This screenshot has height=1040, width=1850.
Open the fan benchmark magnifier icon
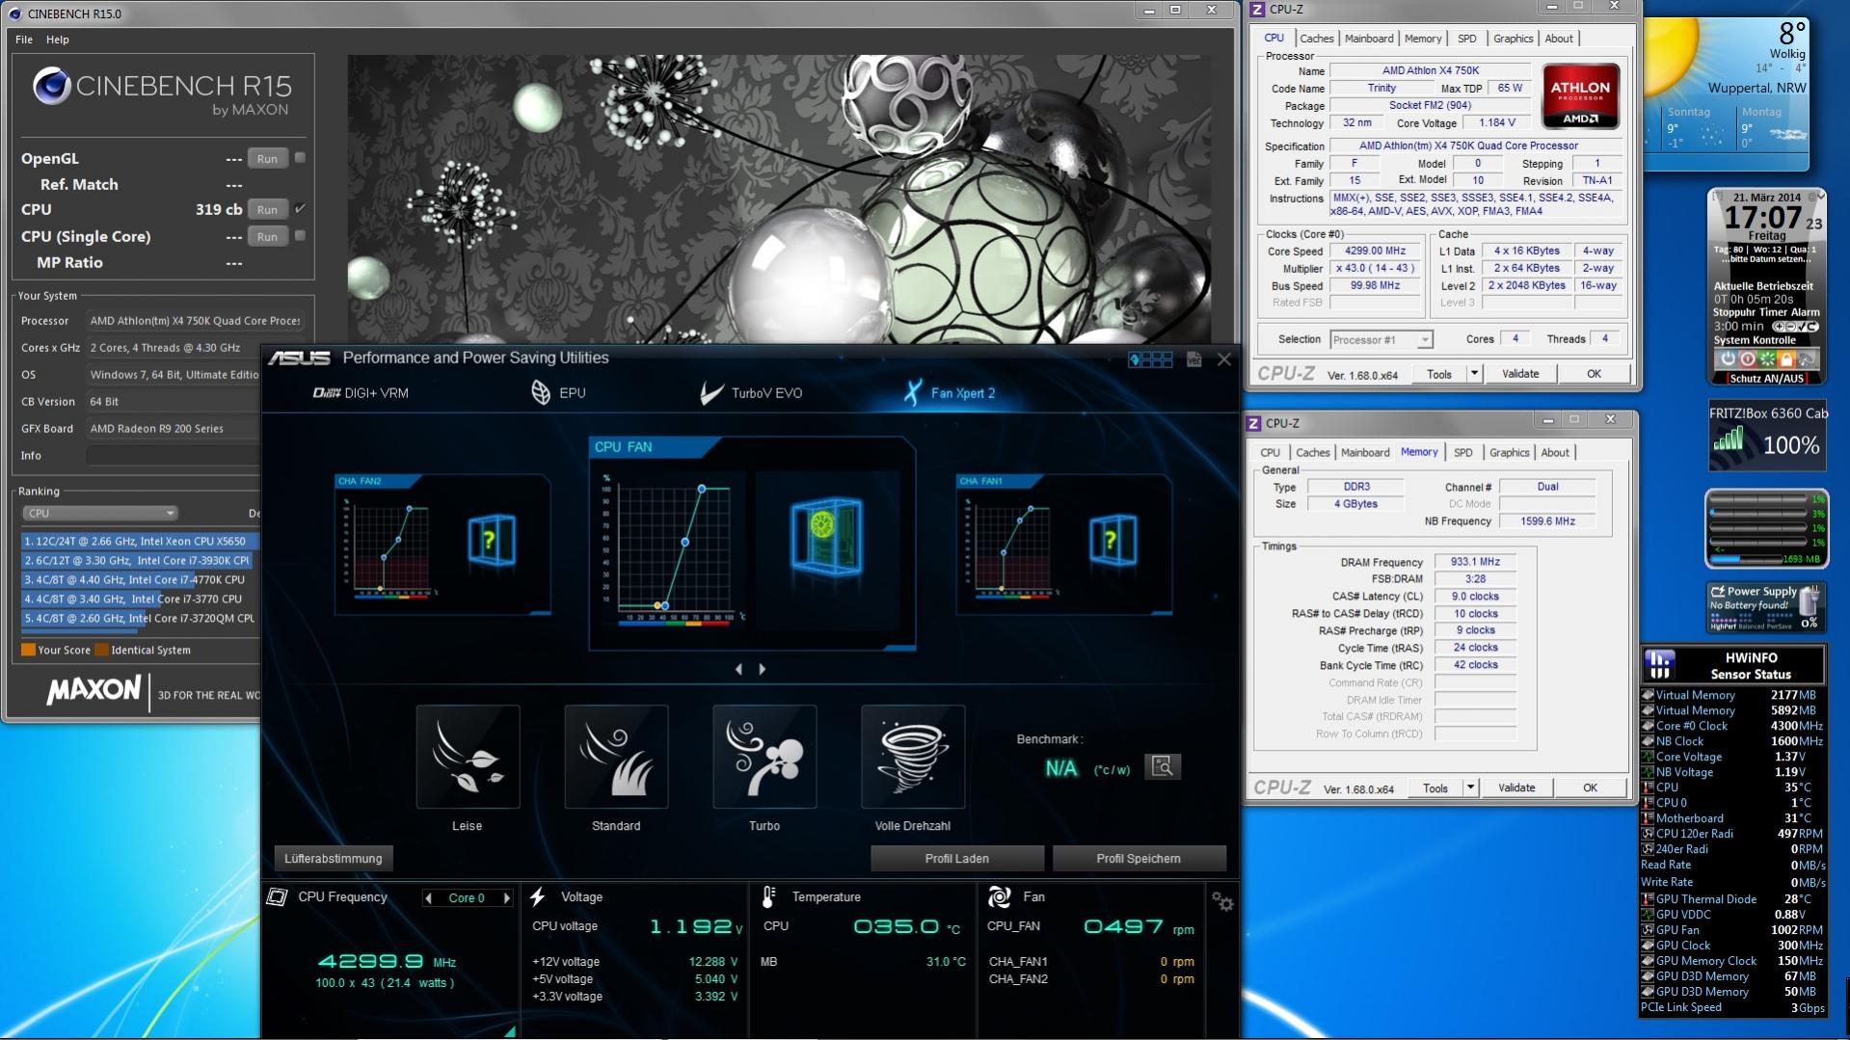[x=1163, y=766]
